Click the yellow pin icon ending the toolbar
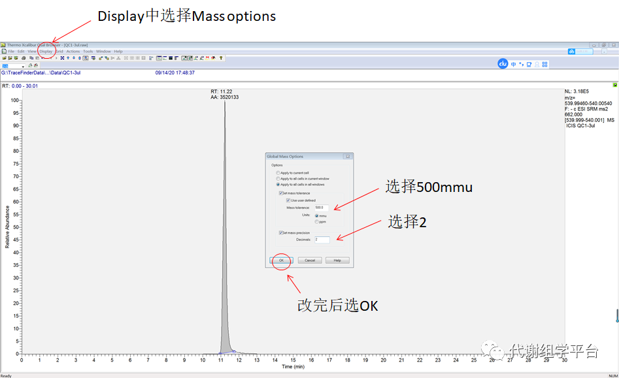Screen dimensions: 619x378 click(x=221, y=58)
